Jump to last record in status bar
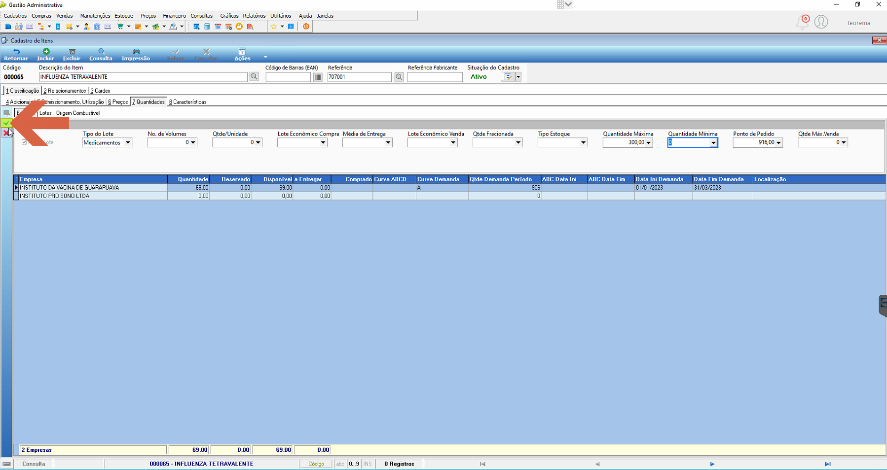Image resolution: width=887 pixels, height=470 pixels. click(827, 464)
